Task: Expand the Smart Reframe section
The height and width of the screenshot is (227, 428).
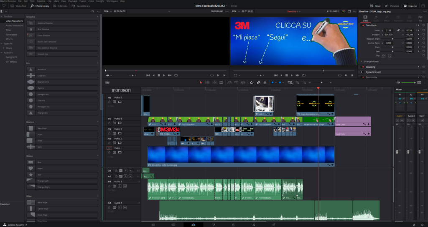Action: click(x=362, y=61)
